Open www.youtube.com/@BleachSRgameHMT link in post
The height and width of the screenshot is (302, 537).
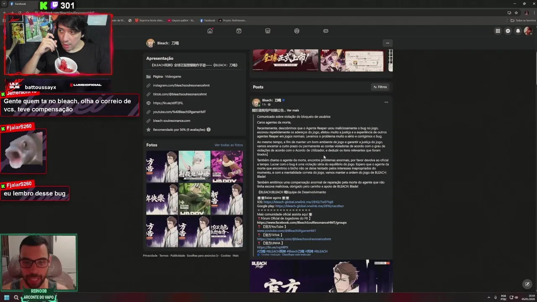(x=287, y=231)
